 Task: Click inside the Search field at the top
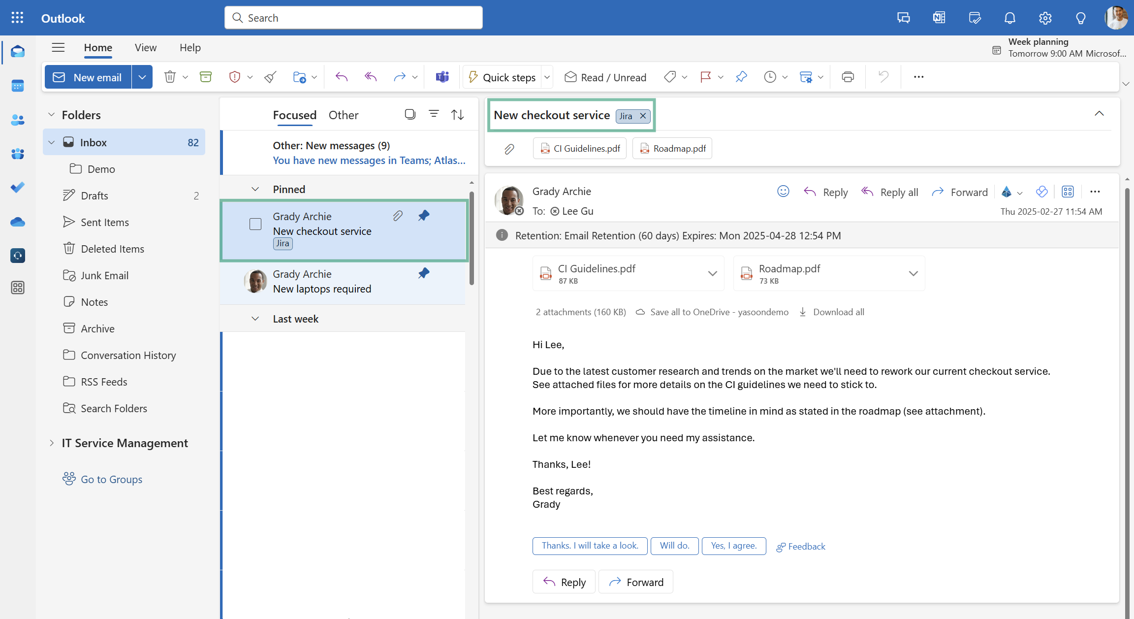pos(353,17)
